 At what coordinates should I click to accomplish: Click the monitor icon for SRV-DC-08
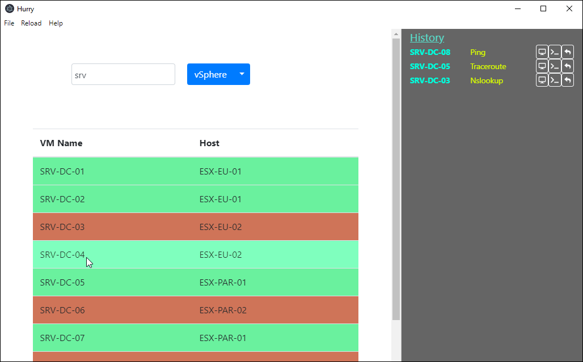542,52
